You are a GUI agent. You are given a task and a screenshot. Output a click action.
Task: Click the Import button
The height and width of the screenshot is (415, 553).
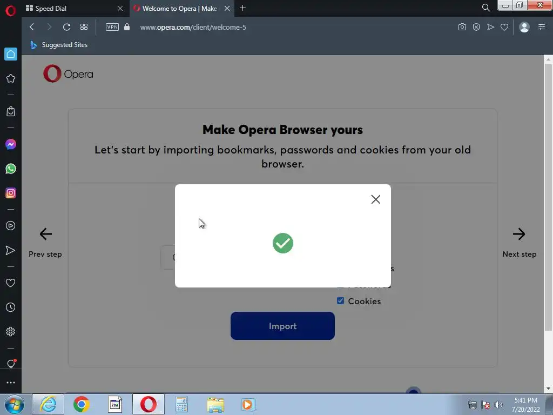click(282, 326)
